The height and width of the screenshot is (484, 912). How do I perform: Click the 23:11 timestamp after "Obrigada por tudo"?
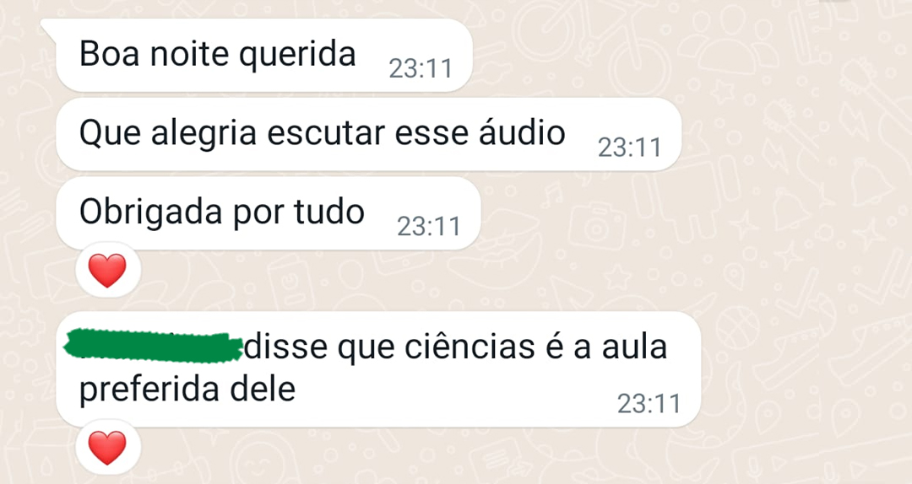tap(429, 227)
